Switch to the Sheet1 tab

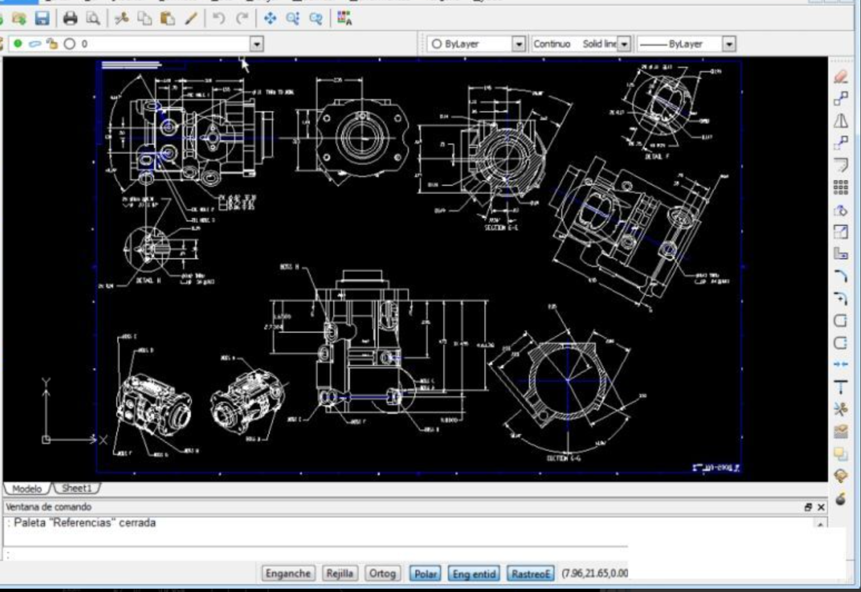click(x=77, y=488)
